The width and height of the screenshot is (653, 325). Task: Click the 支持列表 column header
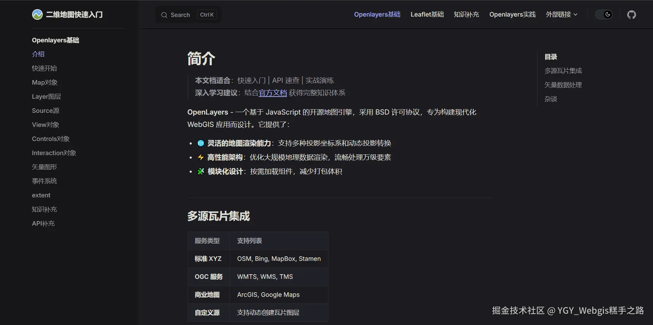click(x=279, y=241)
